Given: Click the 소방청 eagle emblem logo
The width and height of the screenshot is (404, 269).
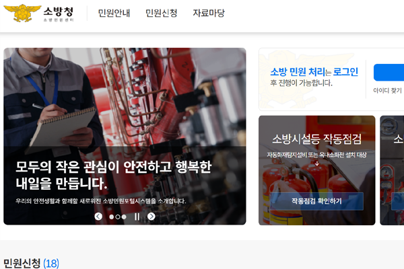Looking at the screenshot, I should pos(22,13).
